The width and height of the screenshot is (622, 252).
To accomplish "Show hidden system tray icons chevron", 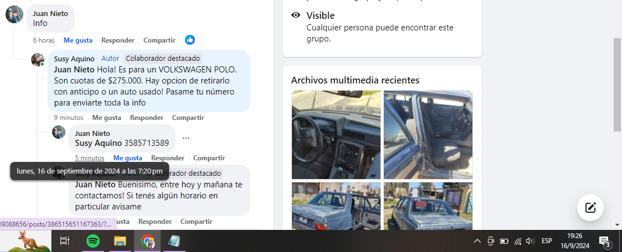I will pyautogui.click(x=477, y=241).
